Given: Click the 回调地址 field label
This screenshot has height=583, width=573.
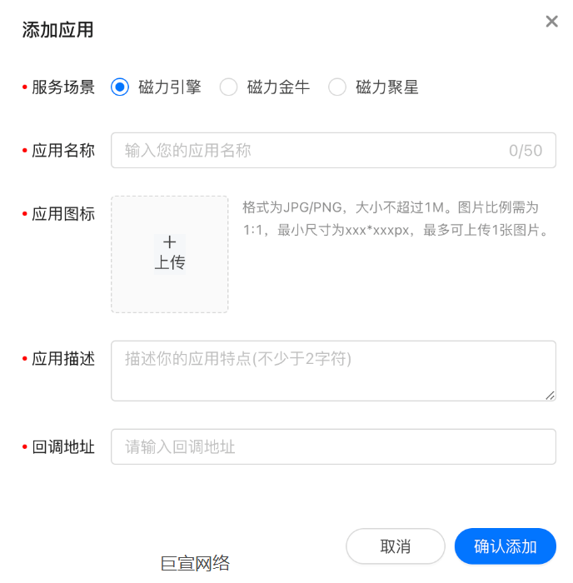Looking at the screenshot, I should [x=63, y=447].
